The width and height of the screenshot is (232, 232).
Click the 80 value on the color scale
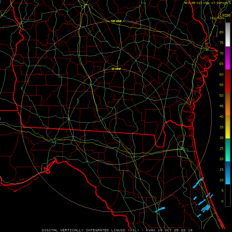(221, 32)
